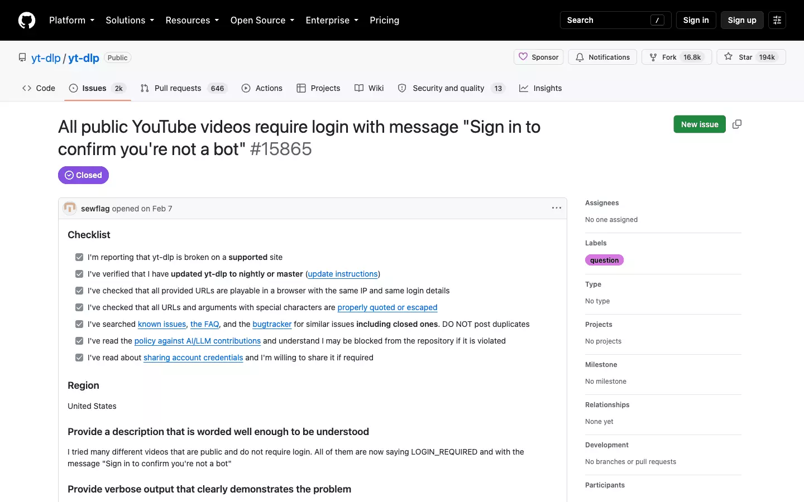804x502 pixels.
Task: View the Insights tab
Action: click(540, 88)
